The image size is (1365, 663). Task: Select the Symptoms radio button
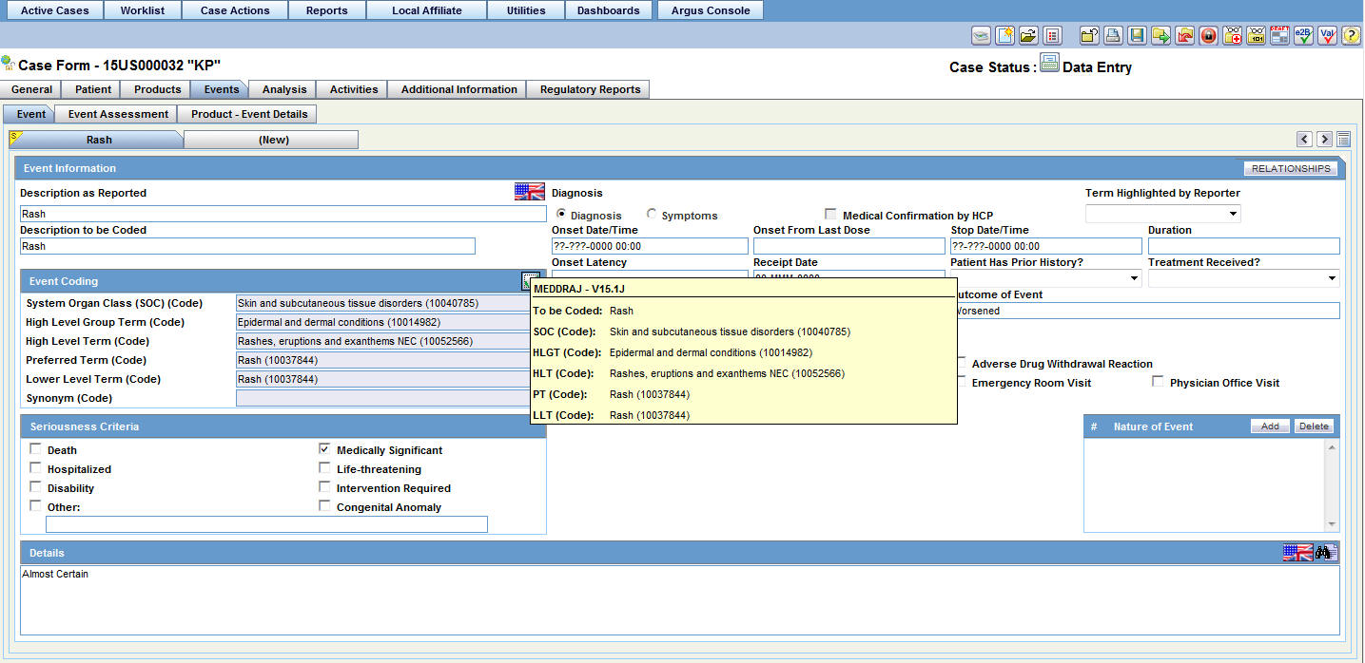[x=652, y=215]
